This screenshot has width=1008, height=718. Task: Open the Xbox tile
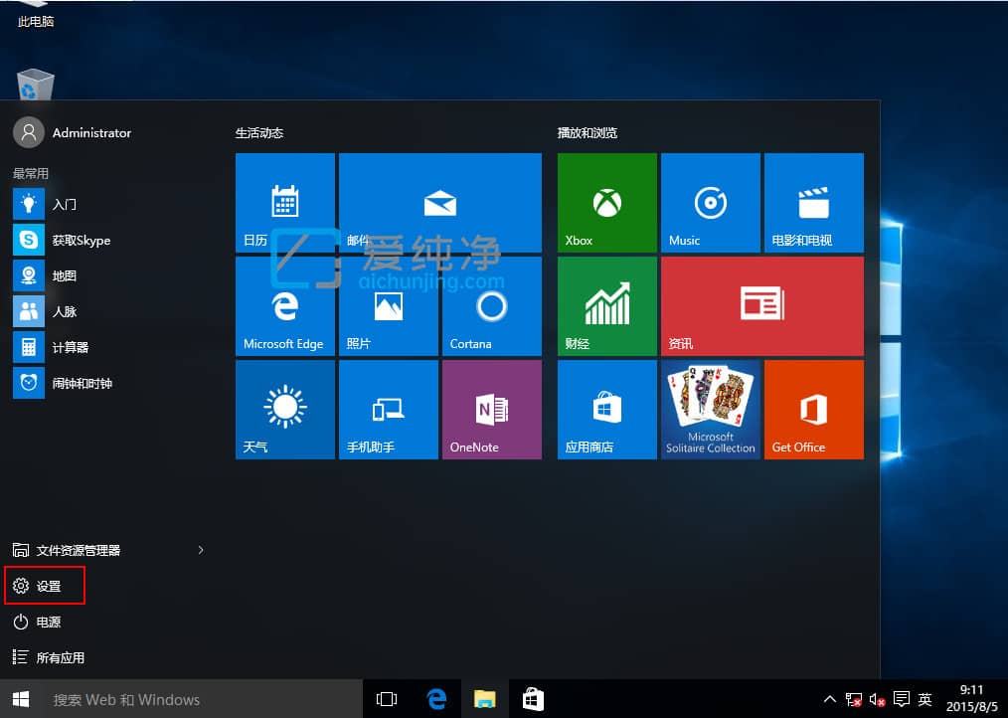[x=606, y=202]
